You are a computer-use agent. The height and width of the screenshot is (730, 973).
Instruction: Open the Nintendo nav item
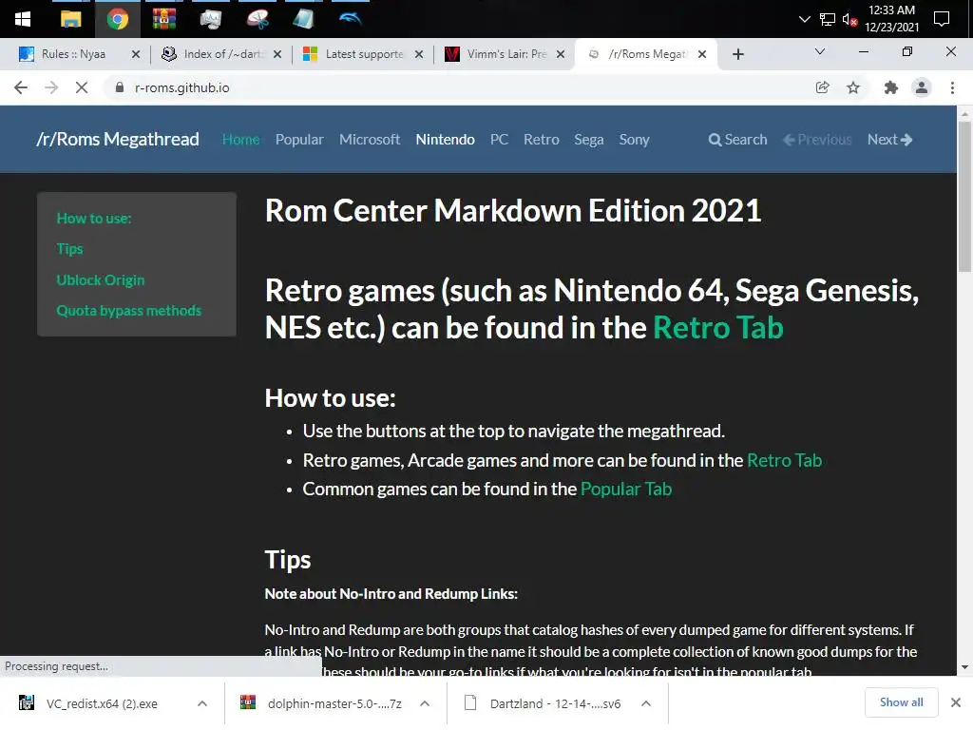click(445, 140)
